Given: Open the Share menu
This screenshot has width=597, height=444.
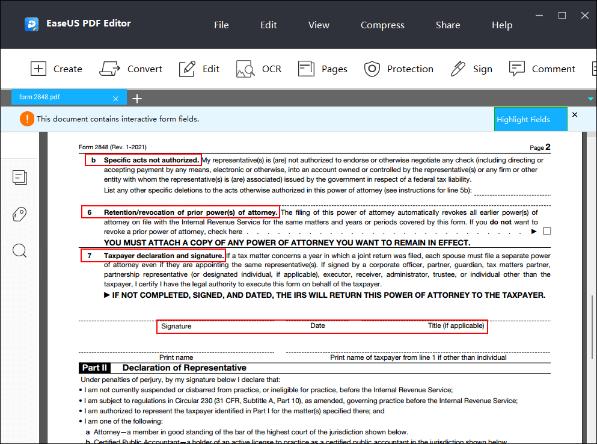Looking at the screenshot, I should (x=448, y=25).
